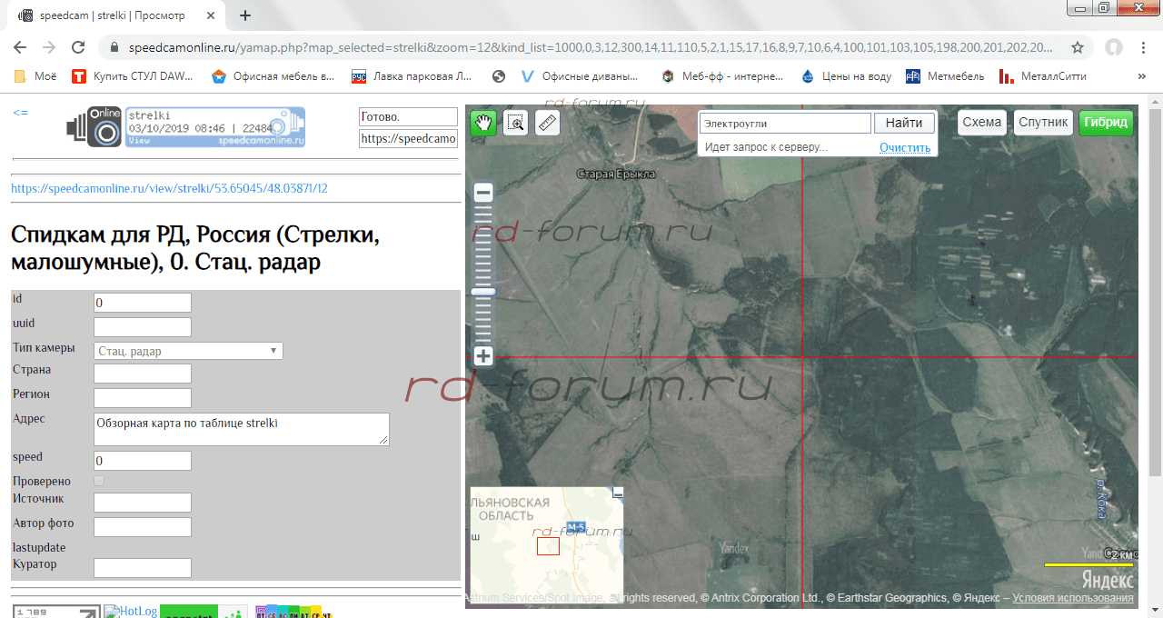The height and width of the screenshot is (618, 1163).
Task: Click the 'Очистить' link
Action: (905, 147)
